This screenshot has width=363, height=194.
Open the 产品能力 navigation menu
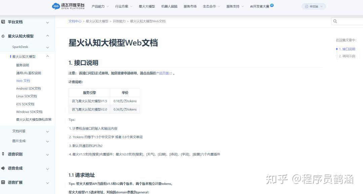(x=100, y=6)
